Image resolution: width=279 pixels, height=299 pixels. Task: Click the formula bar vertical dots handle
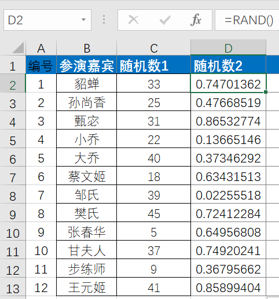point(104,20)
